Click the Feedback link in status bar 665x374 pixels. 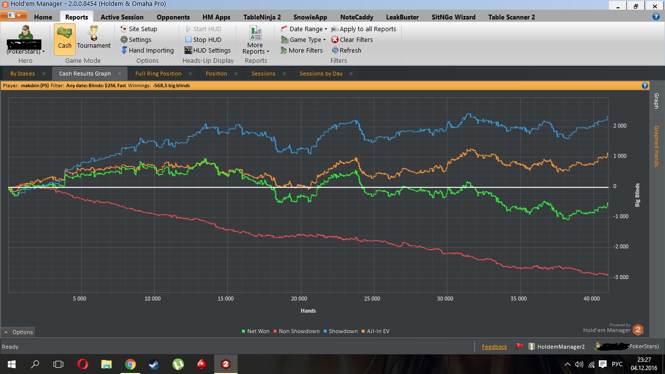pos(495,347)
